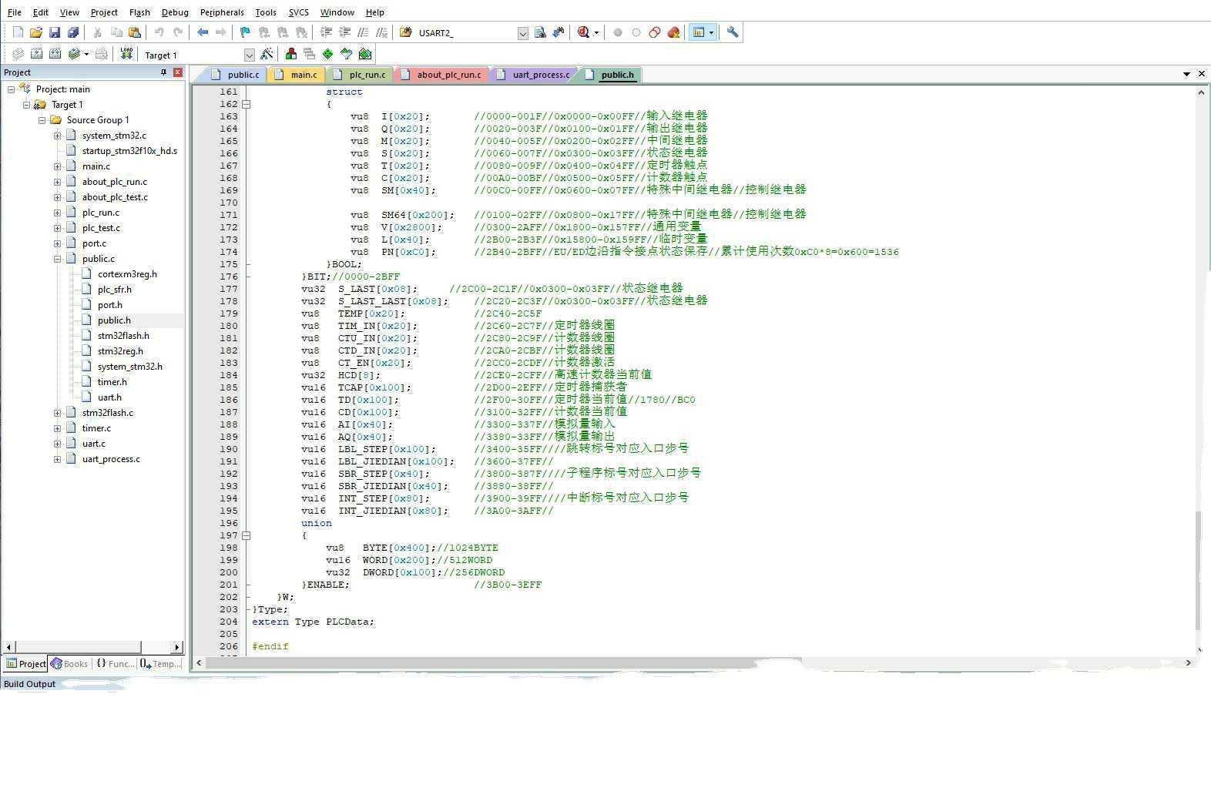Collapse the Project: main tree node

pos(11,89)
